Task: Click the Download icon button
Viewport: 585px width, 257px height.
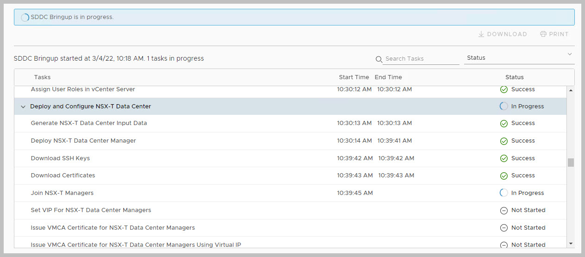Action: coord(481,34)
